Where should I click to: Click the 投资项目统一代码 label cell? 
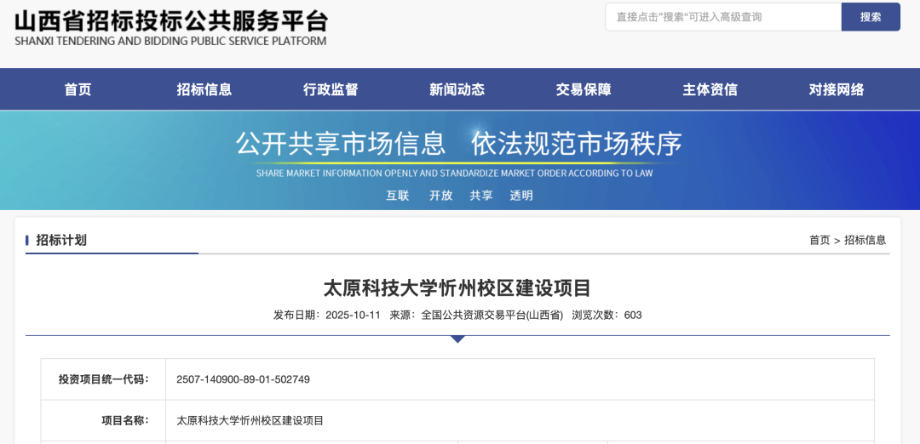[x=103, y=379]
